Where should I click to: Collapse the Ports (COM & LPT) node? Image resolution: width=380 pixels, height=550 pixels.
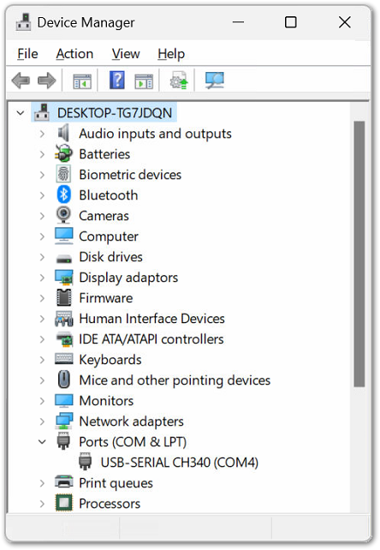click(x=42, y=441)
